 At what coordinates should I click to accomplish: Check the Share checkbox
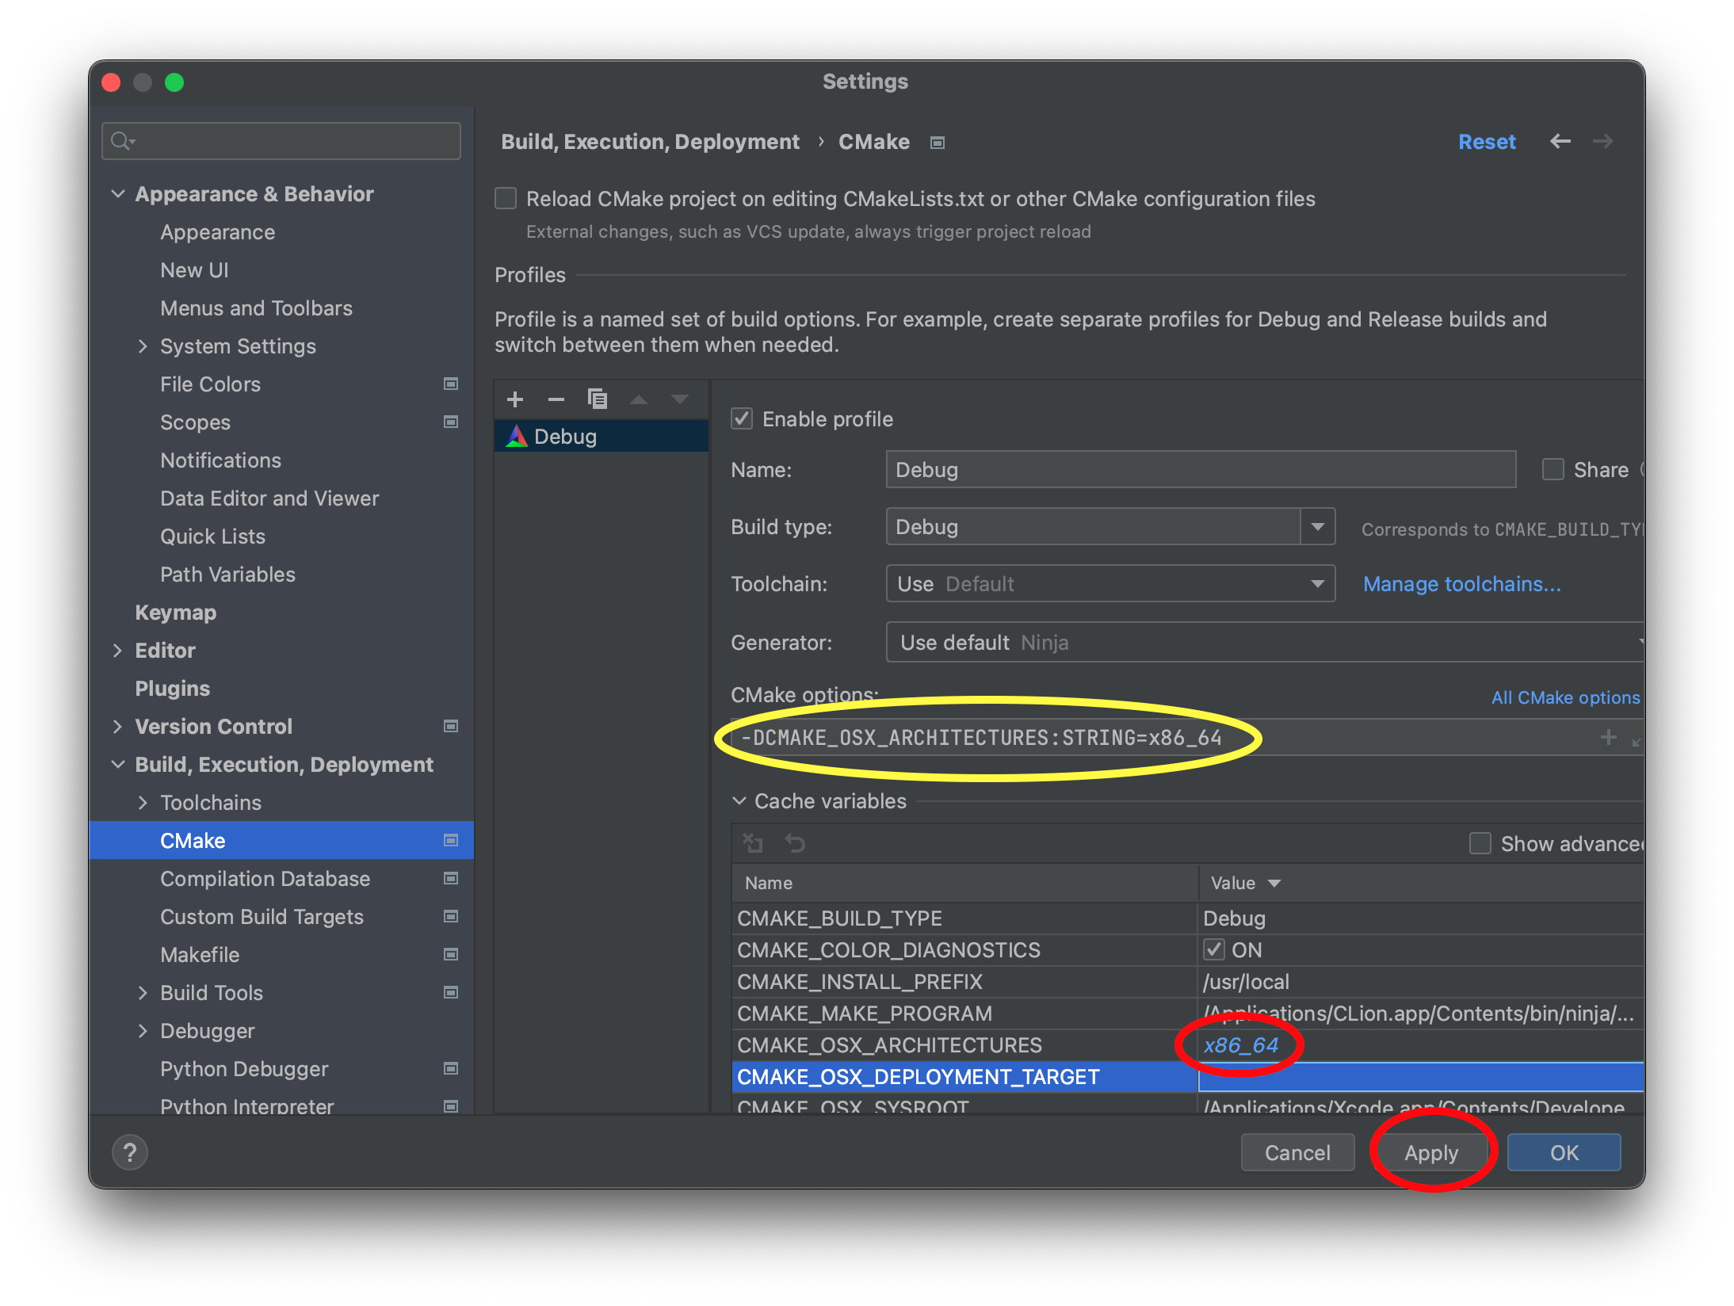1553,469
